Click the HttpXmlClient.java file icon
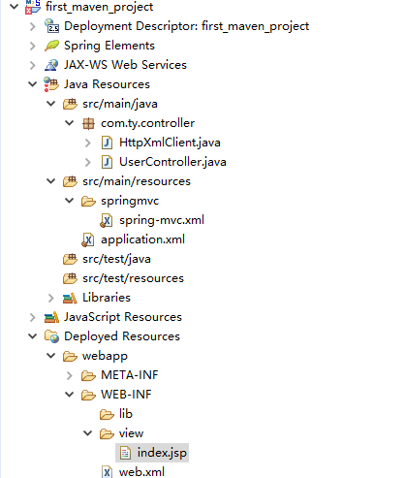Image resolution: width=404 pixels, height=478 pixels. (107, 143)
